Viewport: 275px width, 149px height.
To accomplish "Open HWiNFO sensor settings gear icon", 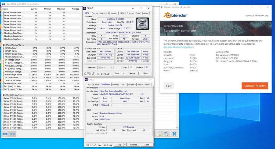I will tap(166, 134).
